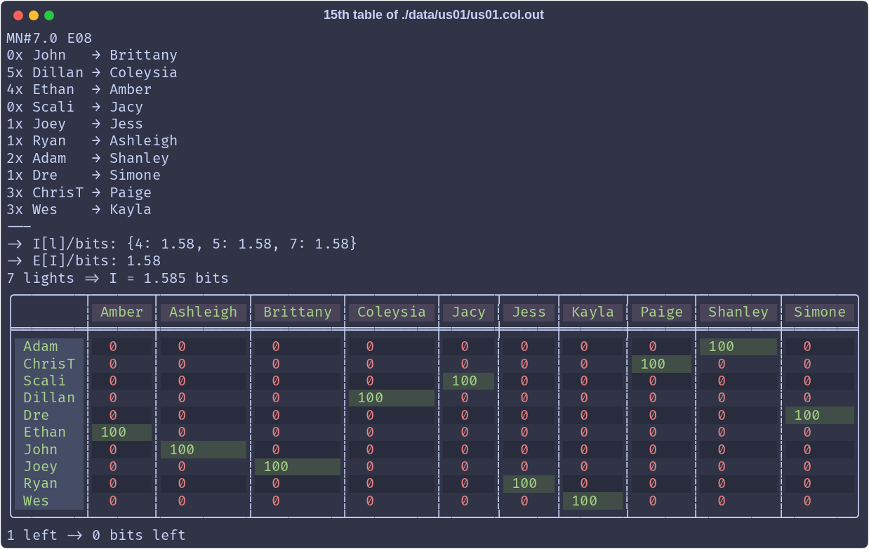Image resolution: width=869 pixels, height=549 pixels.
Task: Click the 100 cell for Ryan and Jess
Action: pos(529,484)
